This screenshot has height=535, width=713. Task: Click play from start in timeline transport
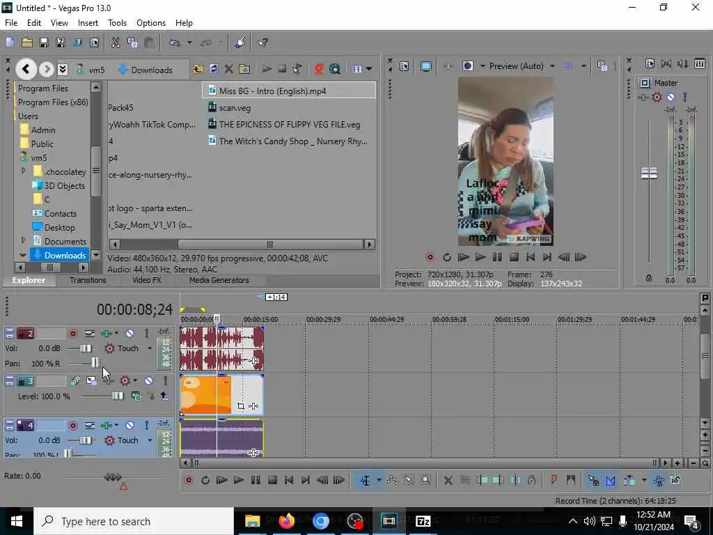point(222,480)
